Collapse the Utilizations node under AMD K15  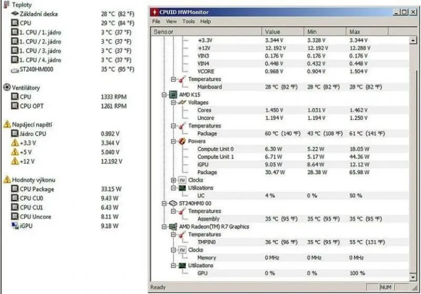tap(174, 188)
